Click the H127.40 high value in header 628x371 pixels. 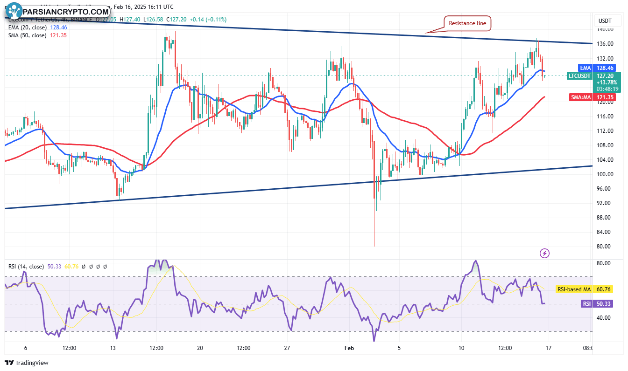[x=129, y=20]
